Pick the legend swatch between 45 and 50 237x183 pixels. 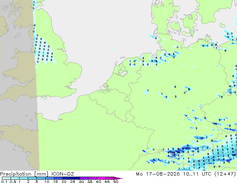pos(110,178)
